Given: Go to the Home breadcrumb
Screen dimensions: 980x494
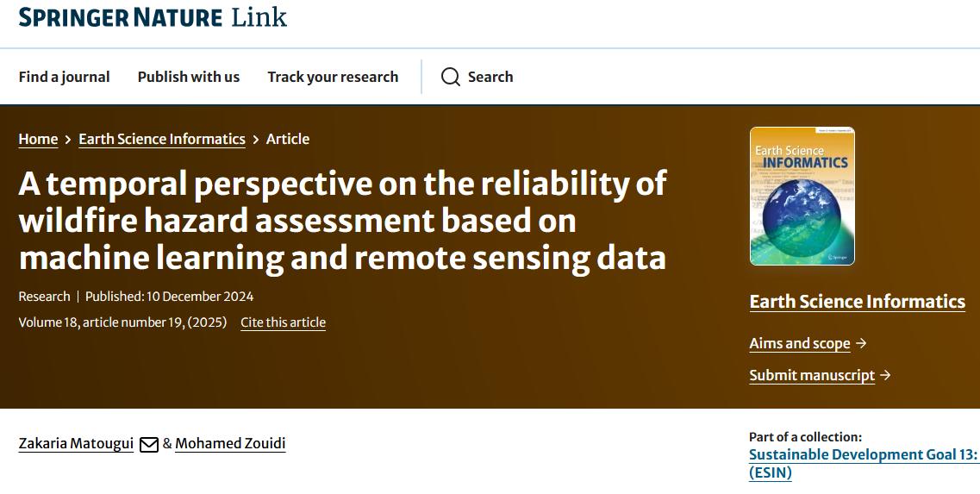Looking at the screenshot, I should [38, 139].
